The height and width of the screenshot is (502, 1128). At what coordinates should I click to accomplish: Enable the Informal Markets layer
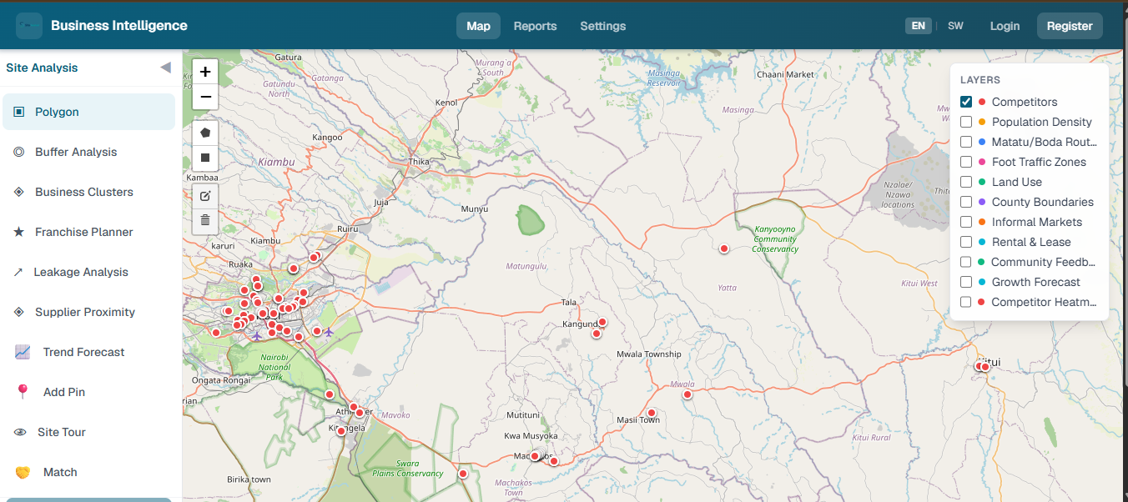pyautogui.click(x=966, y=222)
